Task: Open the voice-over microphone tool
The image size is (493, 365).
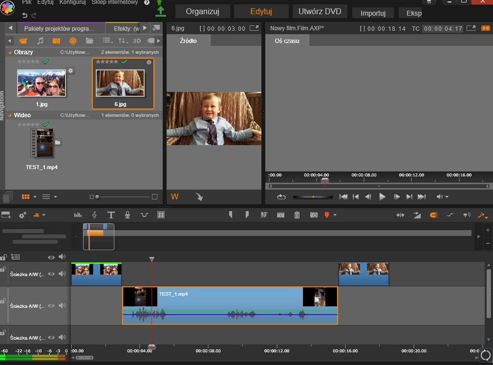Action: 128,215
